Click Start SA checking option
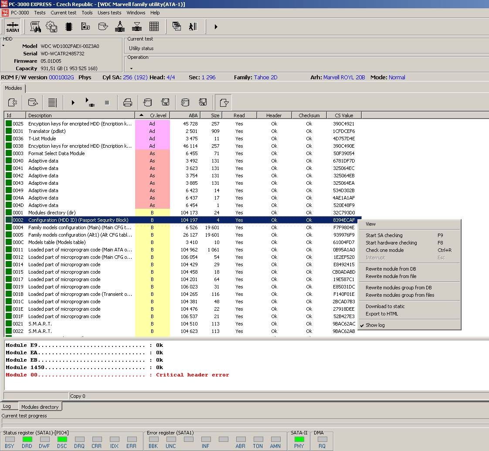Image resolution: width=489 pixels, height=451 pixels. [x=384, y=235]
